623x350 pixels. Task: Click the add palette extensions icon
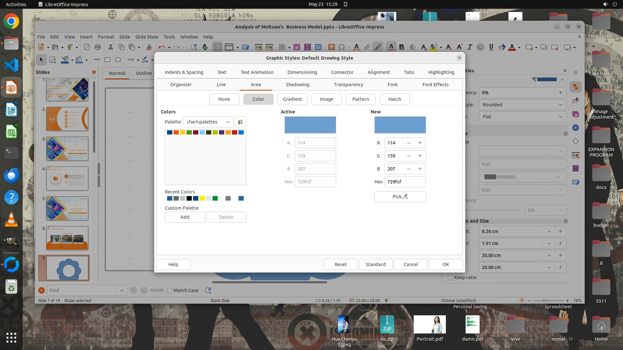pos(240,122)
